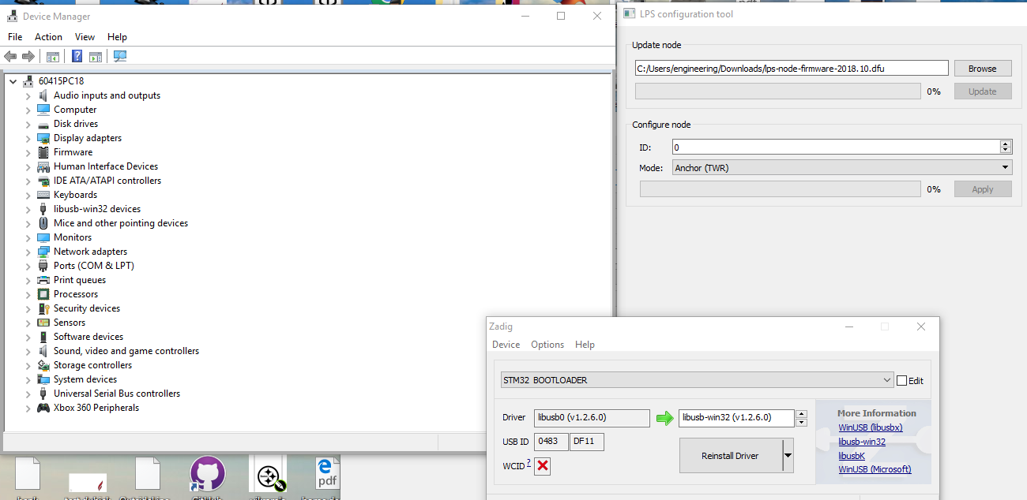Open the Action menu in Device Manager
1027x500 pixels.
point(48,37)
